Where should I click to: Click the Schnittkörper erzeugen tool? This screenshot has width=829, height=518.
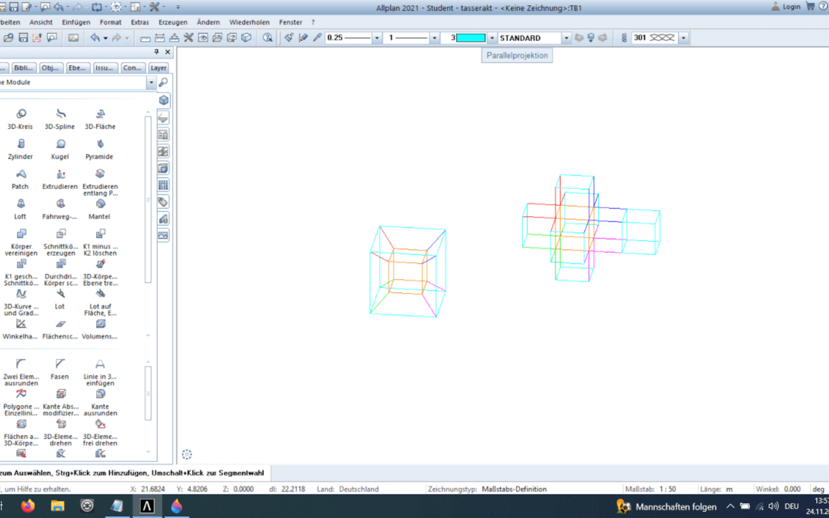click(x=60, y=242)
